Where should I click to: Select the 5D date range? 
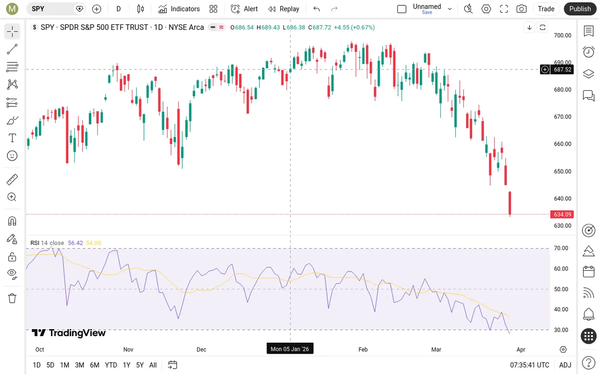click(50, 365)
